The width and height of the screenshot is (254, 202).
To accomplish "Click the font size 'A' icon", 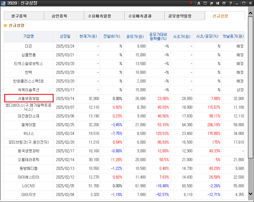I will pyautogui.click(x=199, y=3).
